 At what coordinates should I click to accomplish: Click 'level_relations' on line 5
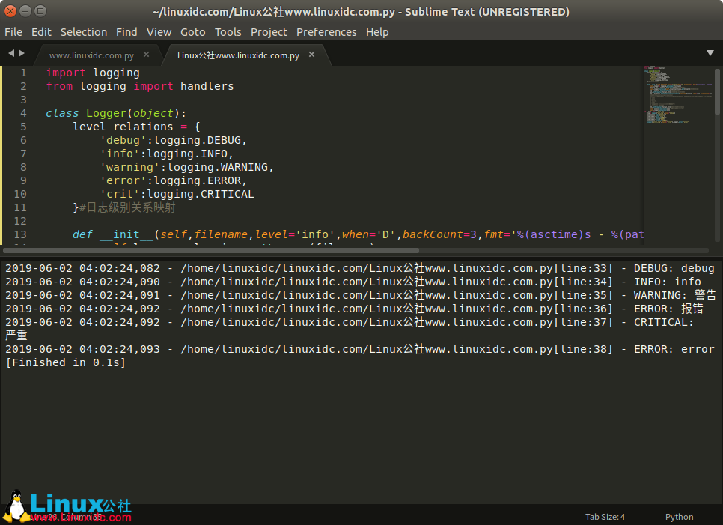coord(123,127)
